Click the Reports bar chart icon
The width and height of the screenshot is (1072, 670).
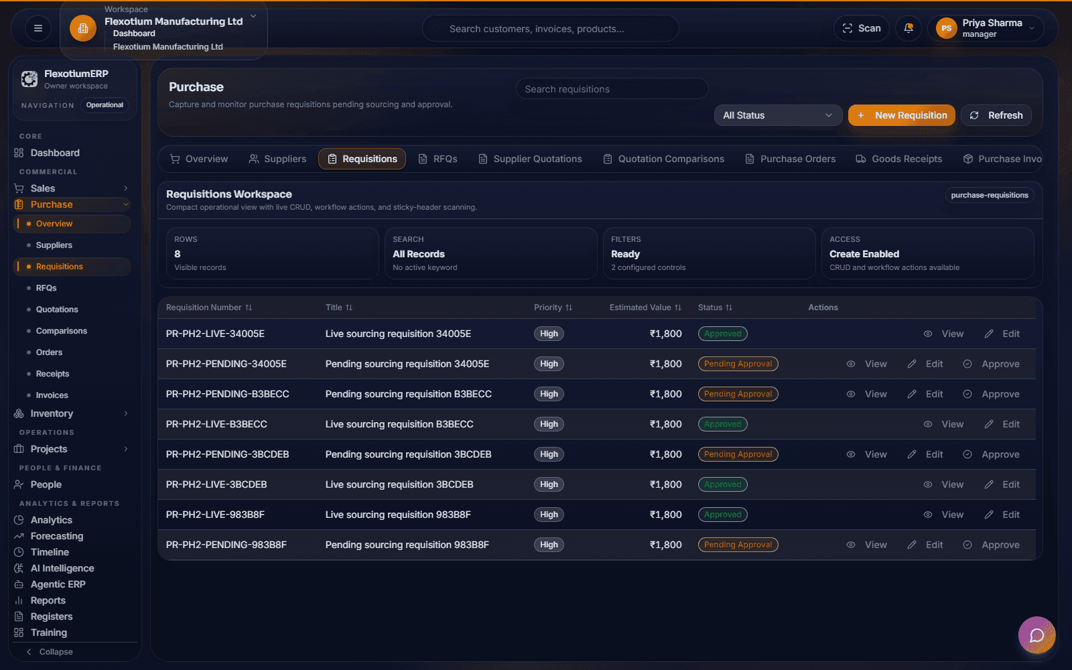click(x=19, y=600)
